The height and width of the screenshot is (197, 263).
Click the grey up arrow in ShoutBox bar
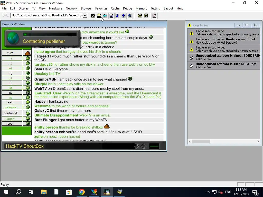[143, 146]
